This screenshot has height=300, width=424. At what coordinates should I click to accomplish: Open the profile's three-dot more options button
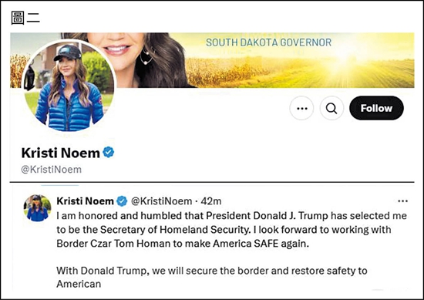tap(301, 108)
